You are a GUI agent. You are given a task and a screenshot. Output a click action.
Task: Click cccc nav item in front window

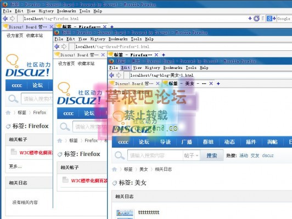pos(123,142)
